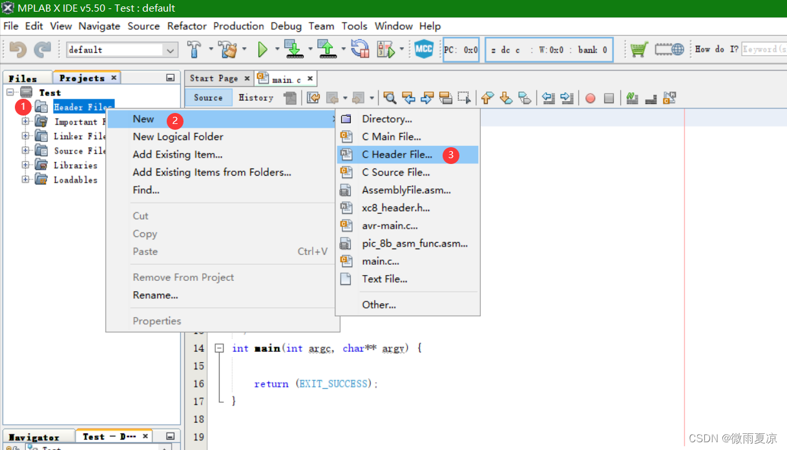The image size is (787, 450).
Task: Open dropdown arrow next to Run button
Action: point(277,50)
